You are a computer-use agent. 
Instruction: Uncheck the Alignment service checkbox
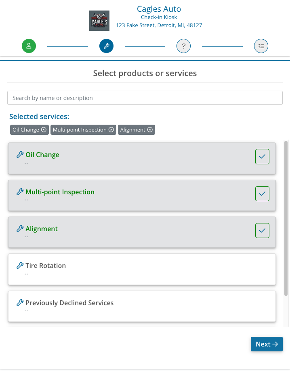point(262,231)
